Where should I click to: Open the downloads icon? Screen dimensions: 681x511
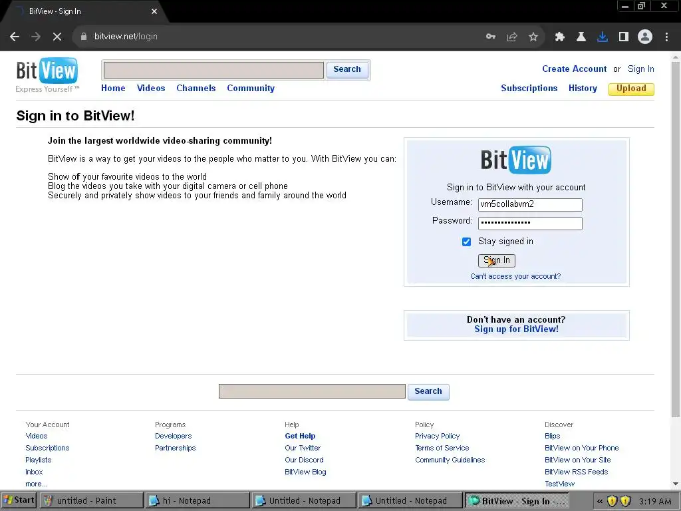603,37
